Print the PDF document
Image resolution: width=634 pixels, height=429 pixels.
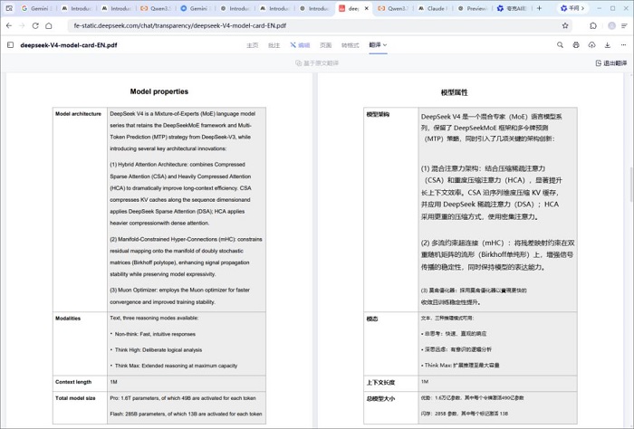click(x=576, y=45)
